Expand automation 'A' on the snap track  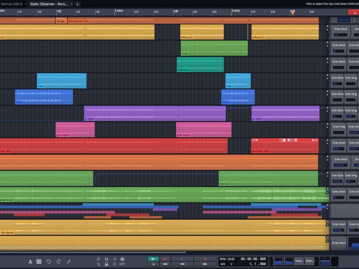tap(328, 43)
